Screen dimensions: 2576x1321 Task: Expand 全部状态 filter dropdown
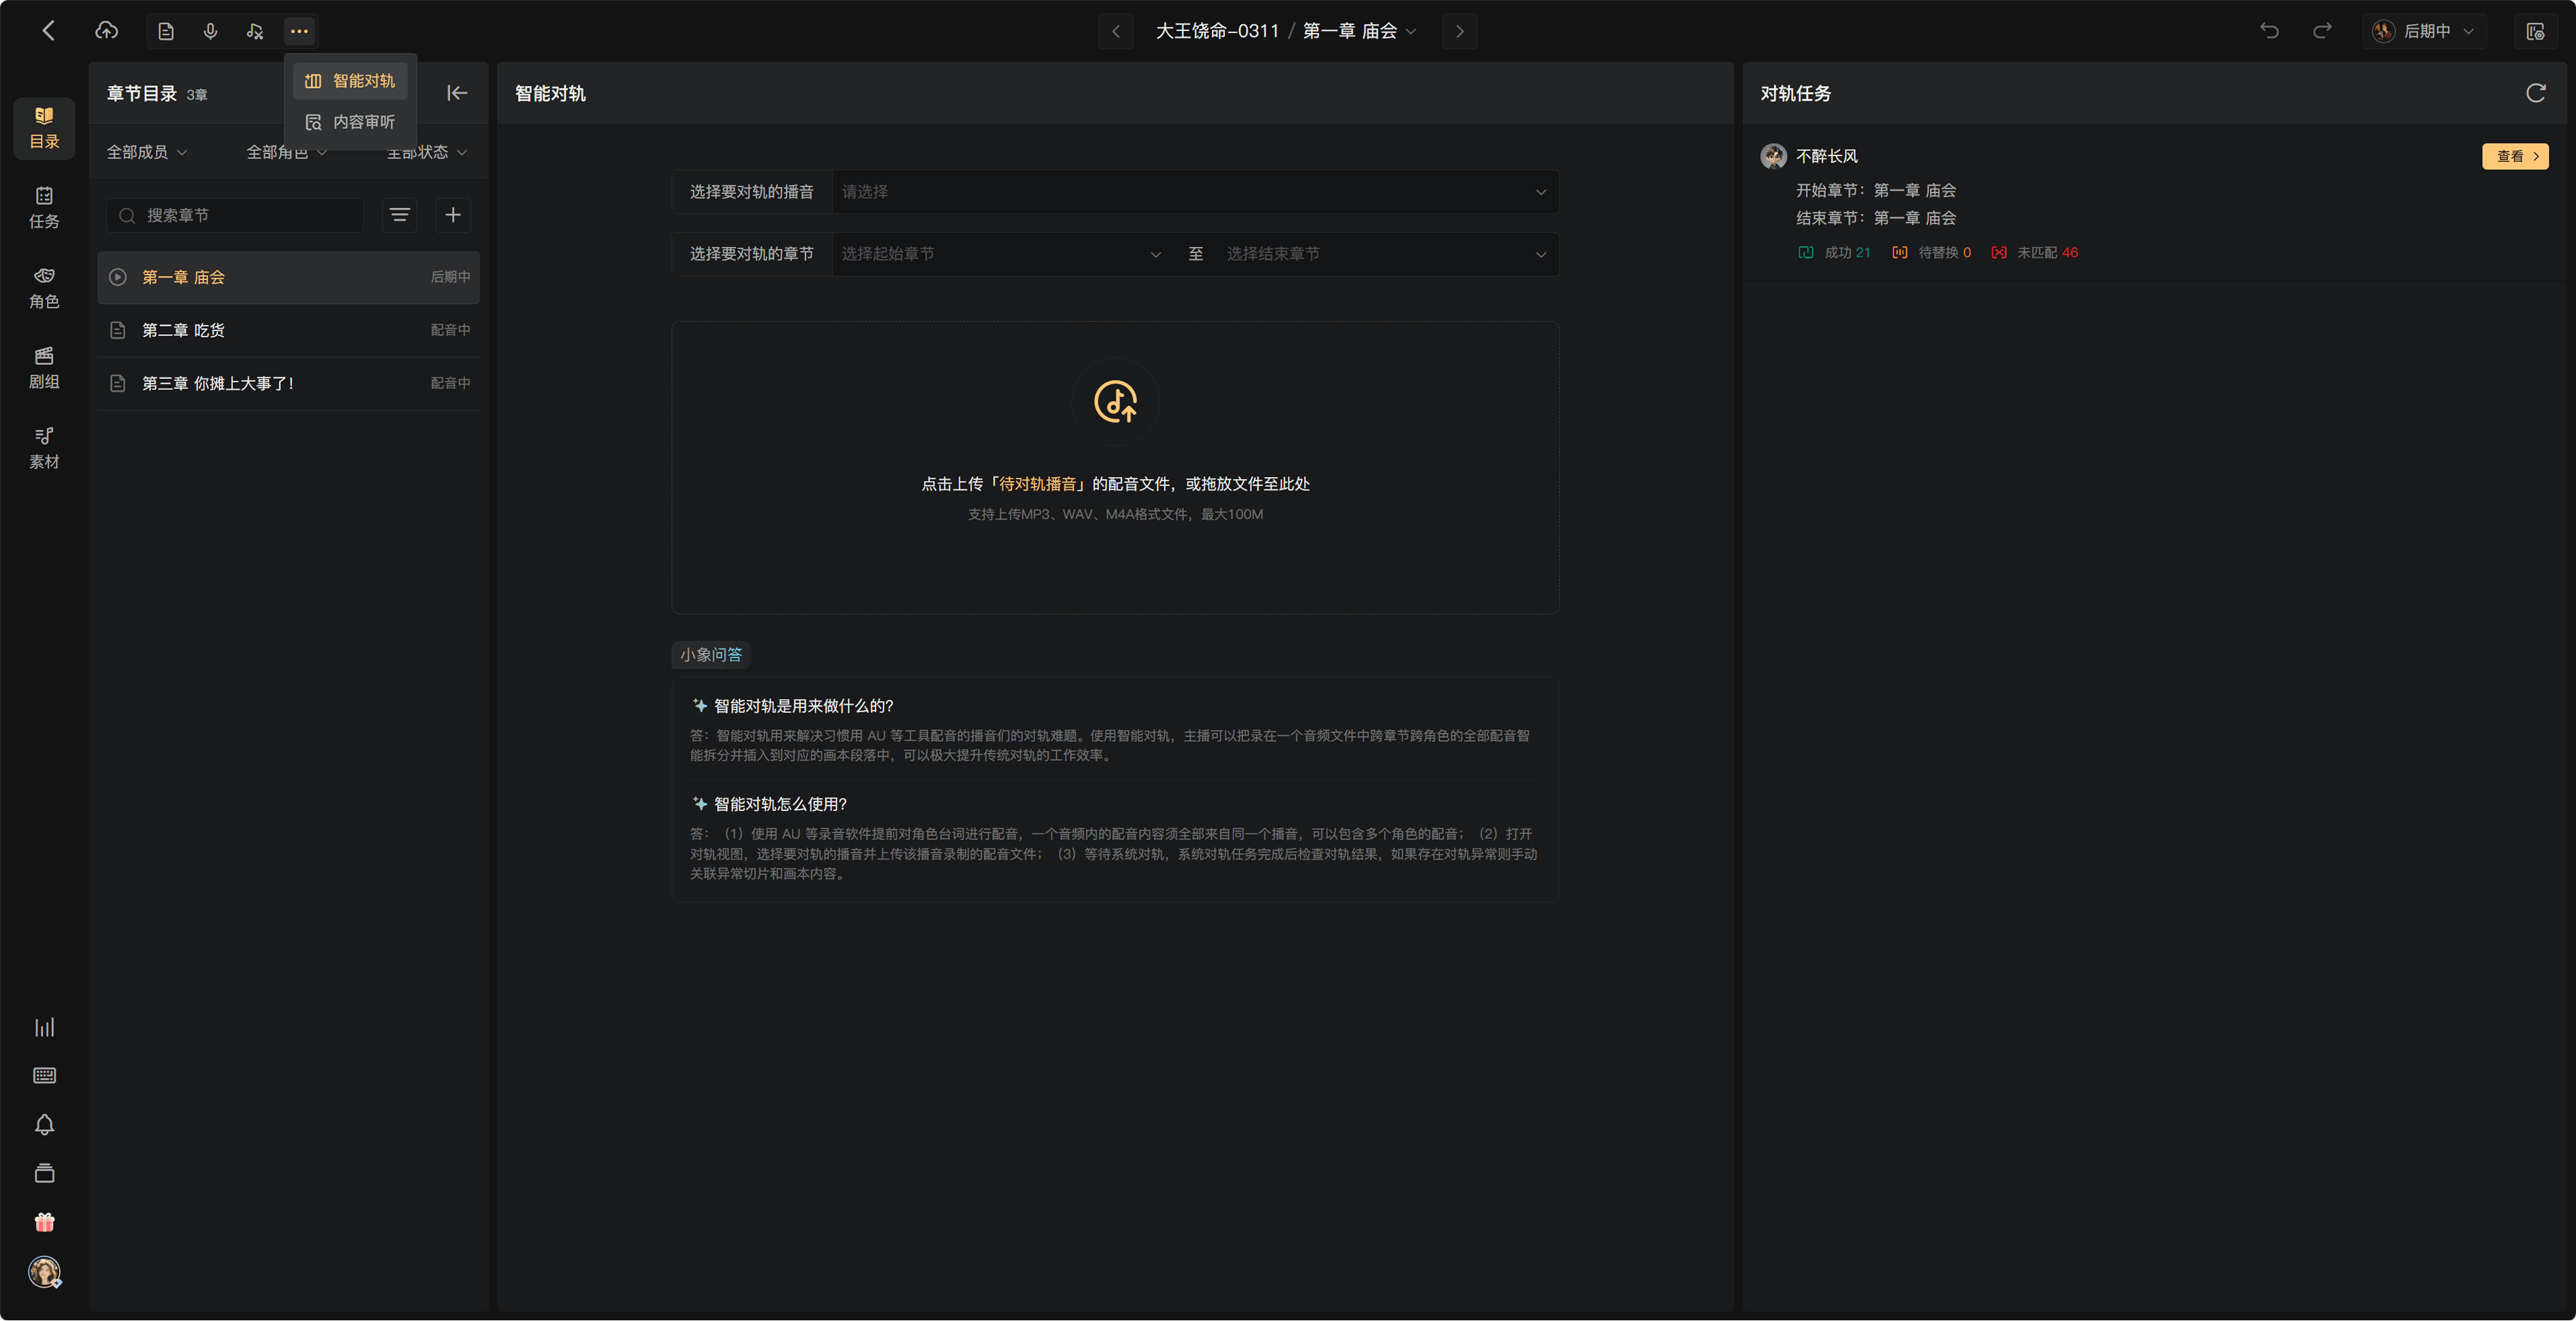tap(427, 152)
